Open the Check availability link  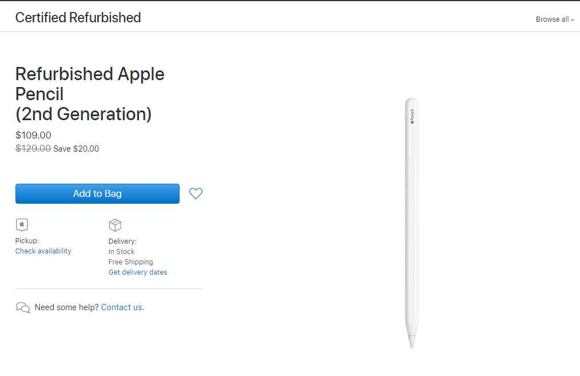(x=43, y=251)
